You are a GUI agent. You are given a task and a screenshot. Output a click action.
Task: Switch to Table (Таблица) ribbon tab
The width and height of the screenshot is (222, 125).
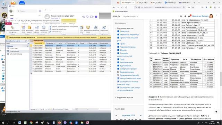tap(72, 24)
